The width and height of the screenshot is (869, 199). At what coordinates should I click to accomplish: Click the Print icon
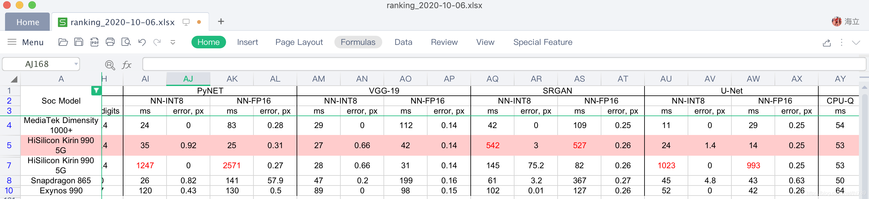[110, 42]
